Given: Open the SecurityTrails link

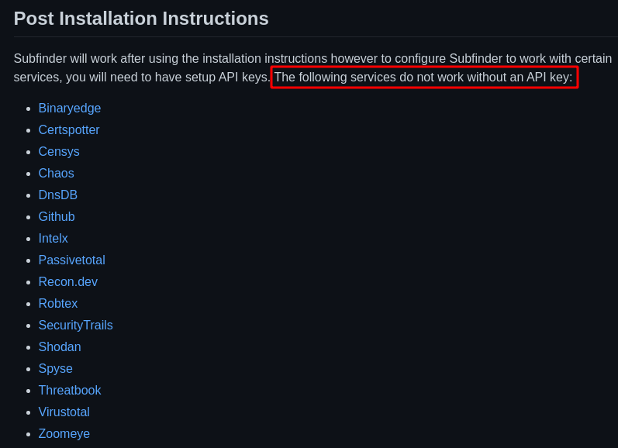Looking at the screenshot, I should point(76,326).
